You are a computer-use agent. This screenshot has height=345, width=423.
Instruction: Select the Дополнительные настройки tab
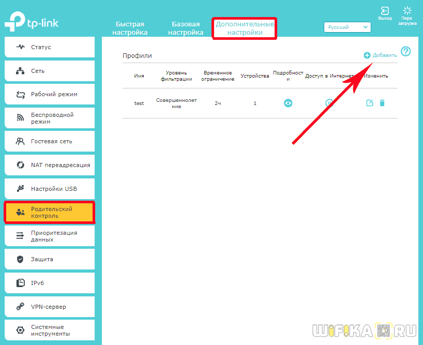245,28
